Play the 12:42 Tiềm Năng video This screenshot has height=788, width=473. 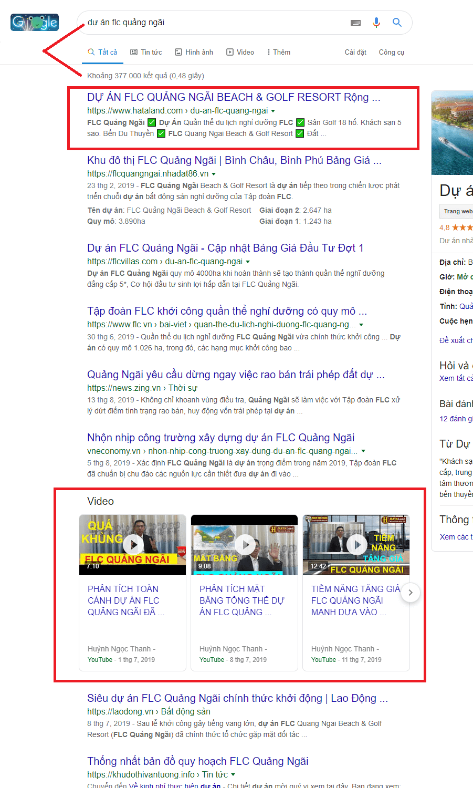click(356, 545)
